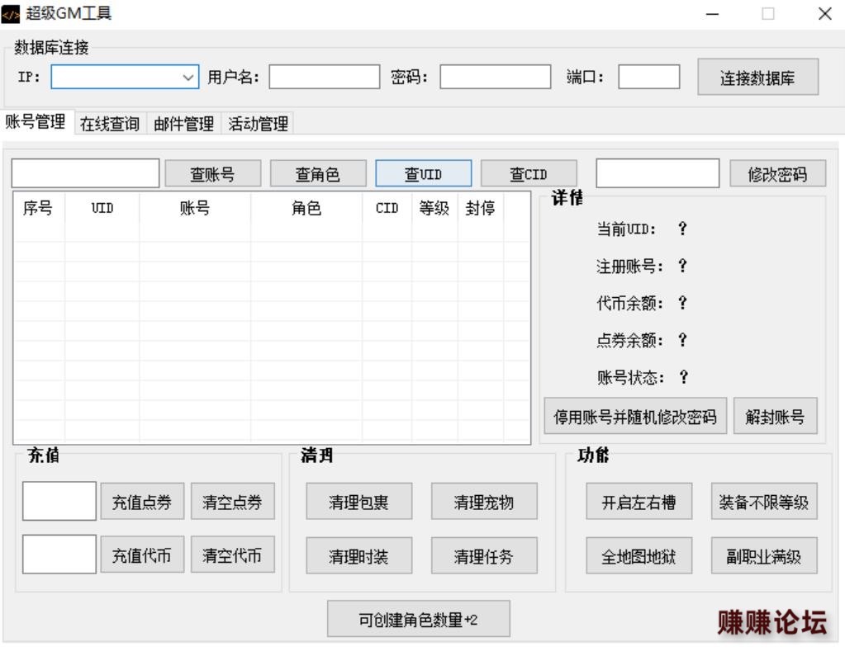This screenshot has width=845, height=656.
Task: Click the 连接数据库 button
Action: 757,78
